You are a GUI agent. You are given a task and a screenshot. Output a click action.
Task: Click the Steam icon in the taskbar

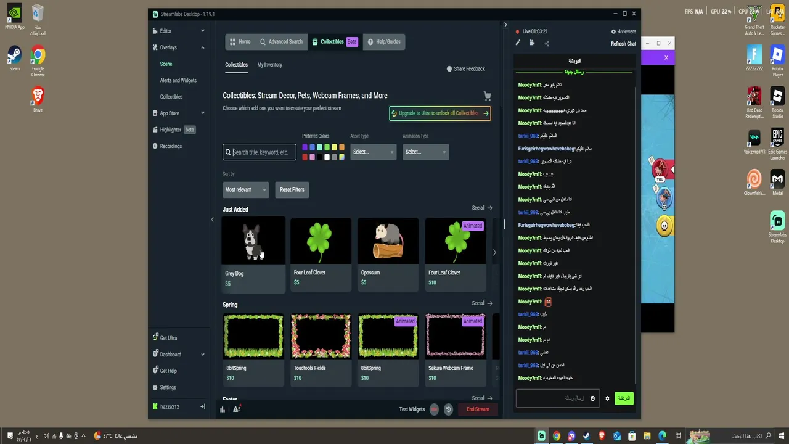point(587,436)
